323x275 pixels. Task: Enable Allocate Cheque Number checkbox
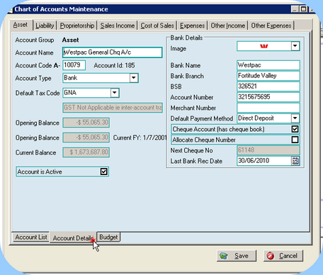[x=295, y=140]
